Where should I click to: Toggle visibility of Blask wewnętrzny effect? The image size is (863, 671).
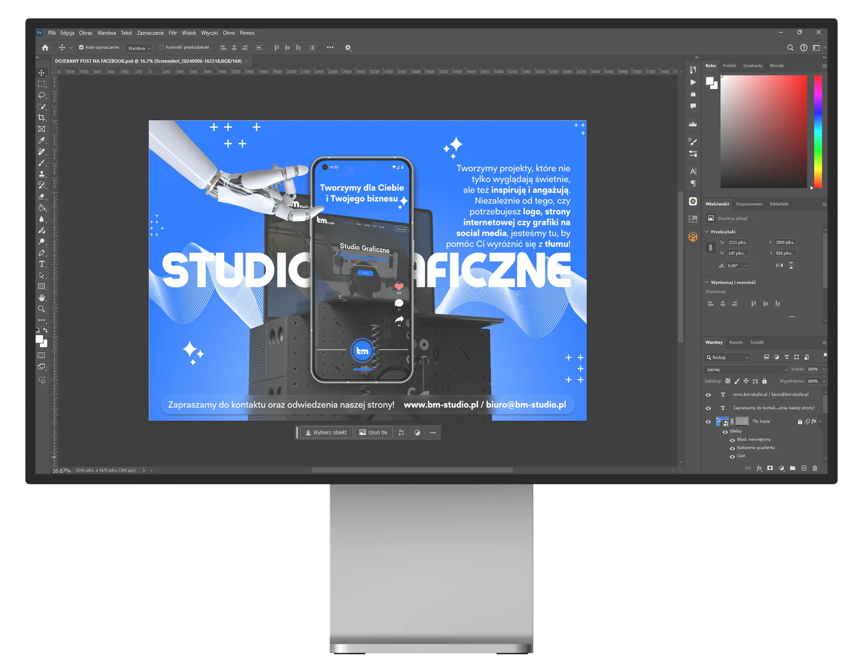(x=732, y=440)
